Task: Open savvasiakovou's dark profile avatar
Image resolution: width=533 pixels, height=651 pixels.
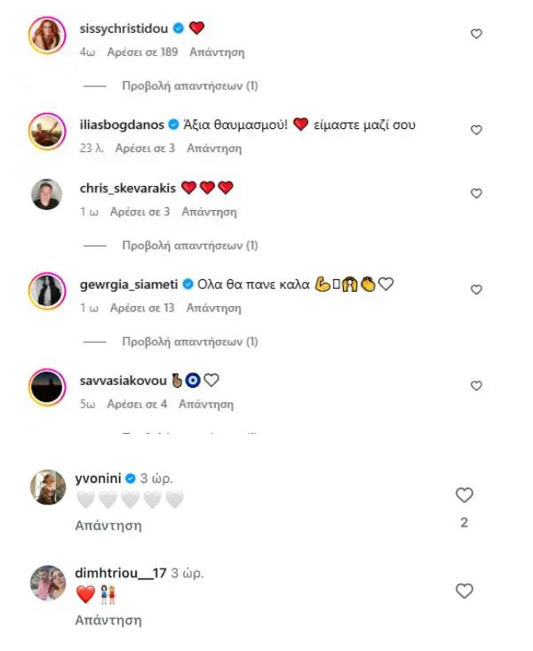Action: point(47,387)
